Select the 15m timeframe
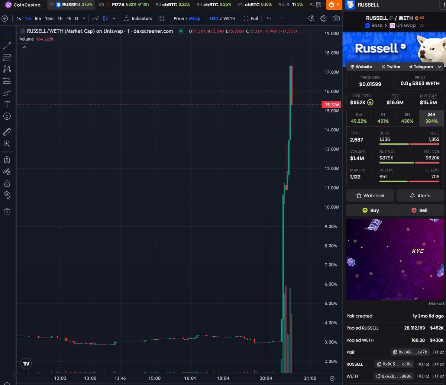446x385 pixels. point(49,18)
